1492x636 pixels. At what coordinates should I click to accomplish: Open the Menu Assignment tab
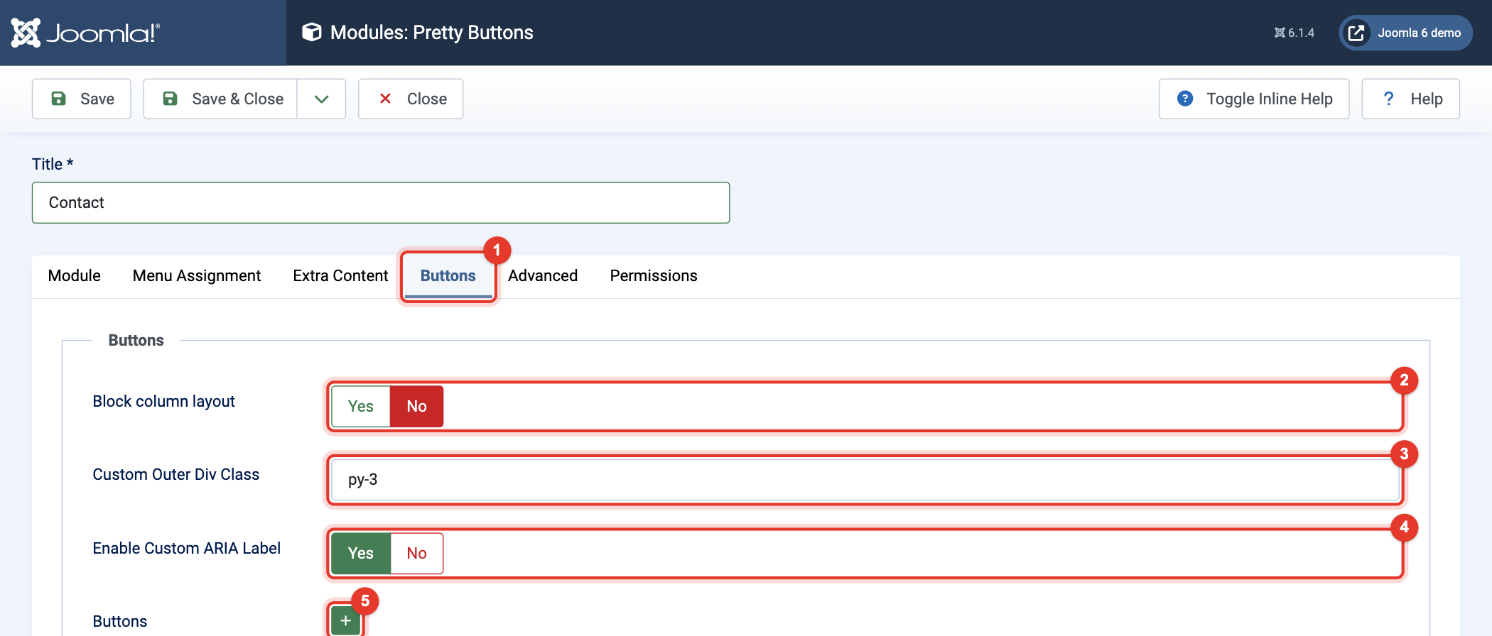point(197,275)
